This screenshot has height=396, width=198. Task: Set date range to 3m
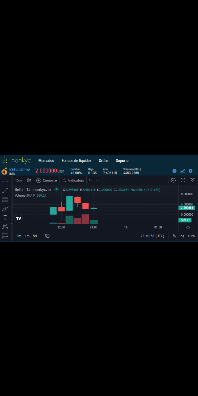[19, 236]
